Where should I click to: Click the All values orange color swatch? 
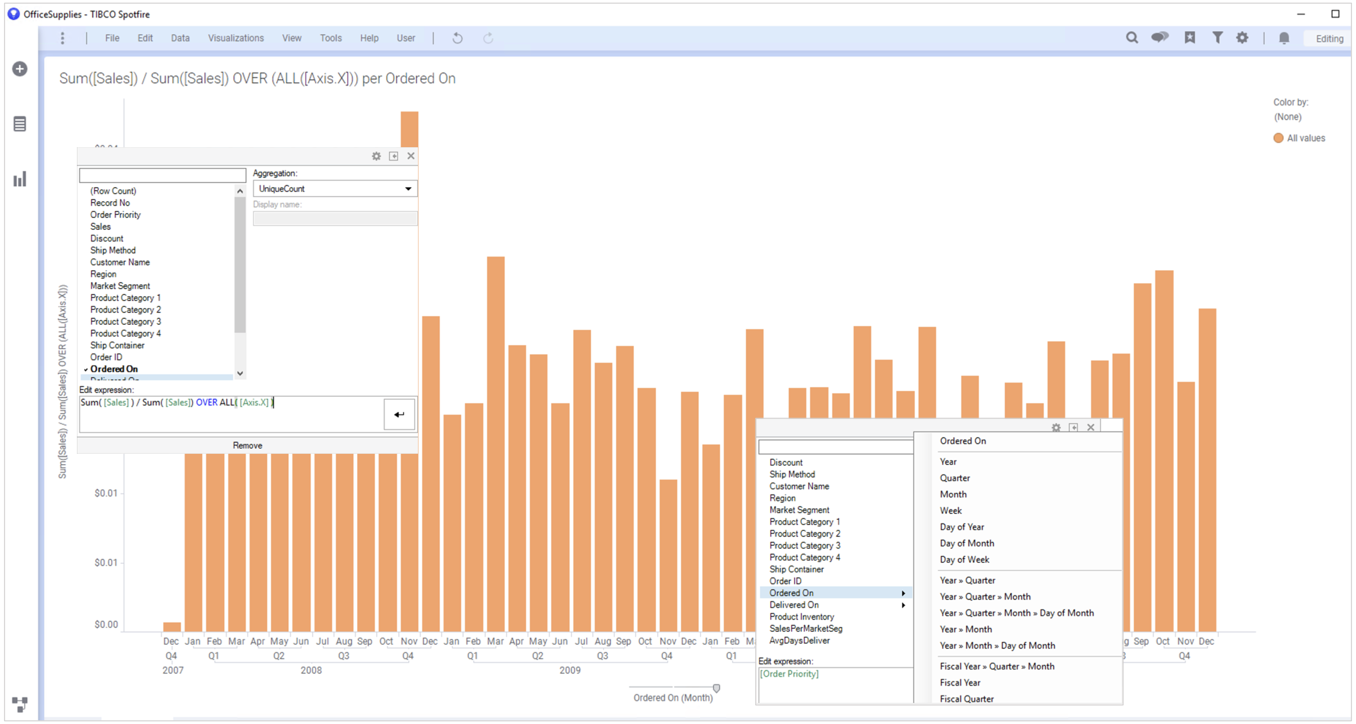(1278, 138)
